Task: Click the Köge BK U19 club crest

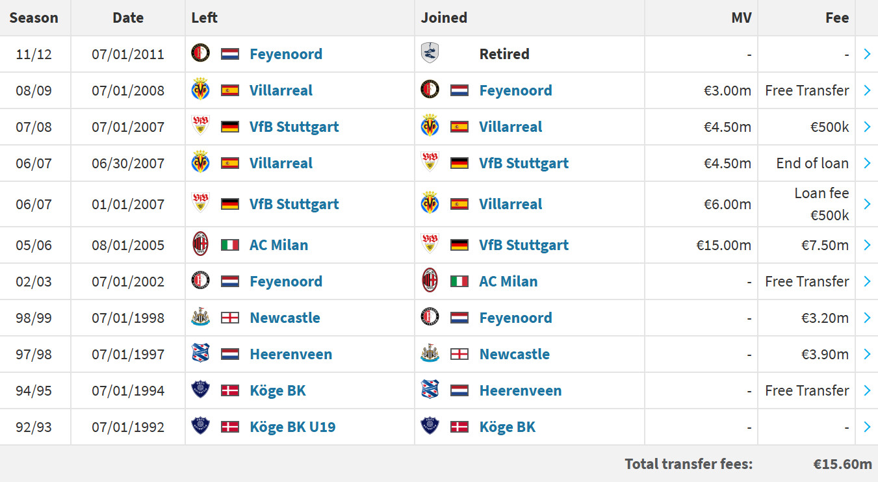Action: (200, 427)
